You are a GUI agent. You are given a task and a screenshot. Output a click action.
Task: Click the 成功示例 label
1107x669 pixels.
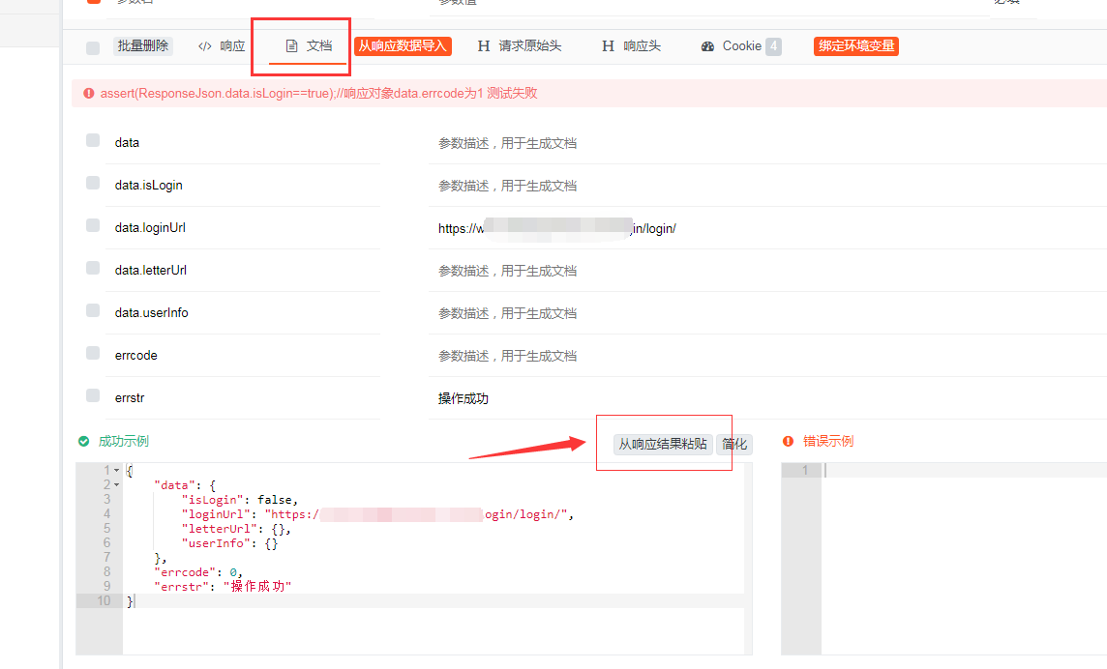[x=124, y=441]
